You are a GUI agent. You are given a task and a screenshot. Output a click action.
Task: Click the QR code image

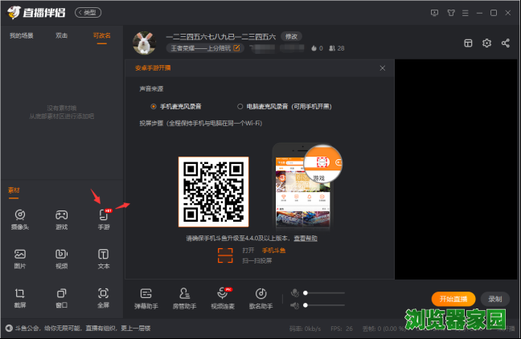click(x=213, y=192)
